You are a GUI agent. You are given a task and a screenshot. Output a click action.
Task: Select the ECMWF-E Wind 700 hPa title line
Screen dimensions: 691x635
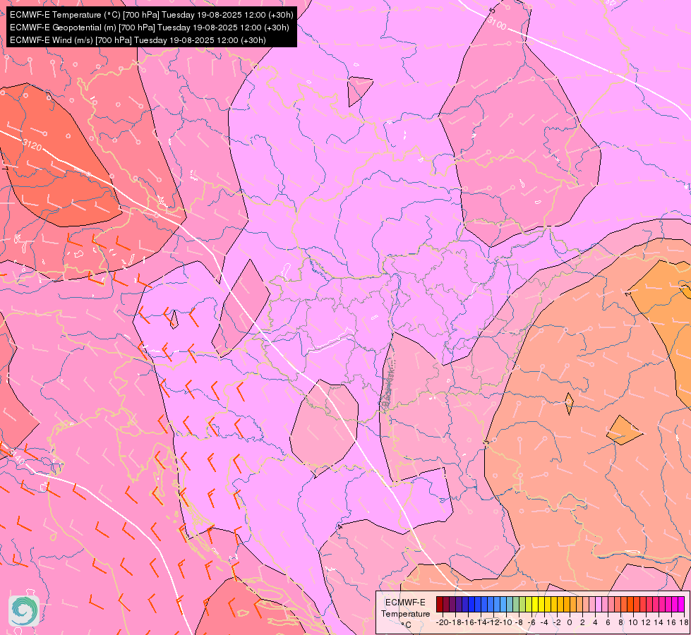click(x=138, y=40)
